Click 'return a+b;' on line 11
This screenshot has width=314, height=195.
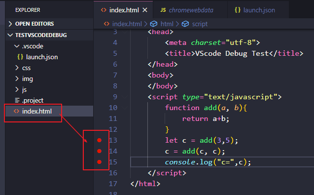[206, 119]
